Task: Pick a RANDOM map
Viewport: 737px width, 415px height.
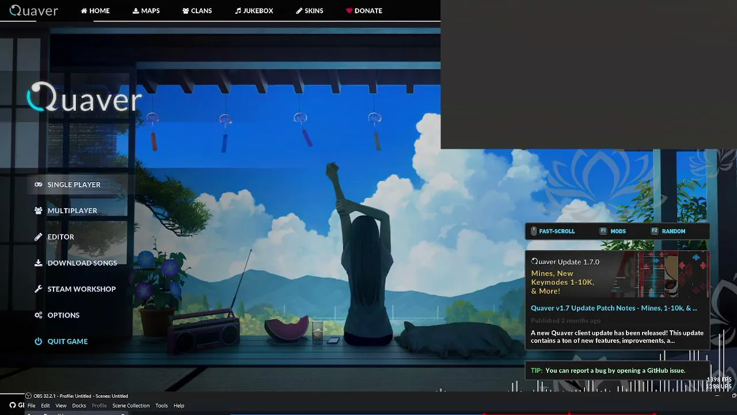Action: (674, 231)
